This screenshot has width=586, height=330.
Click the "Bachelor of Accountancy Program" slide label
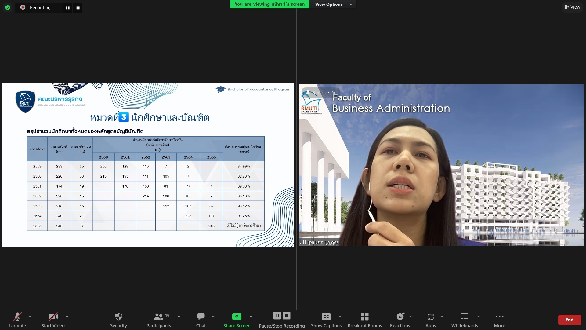pos(259,90)
